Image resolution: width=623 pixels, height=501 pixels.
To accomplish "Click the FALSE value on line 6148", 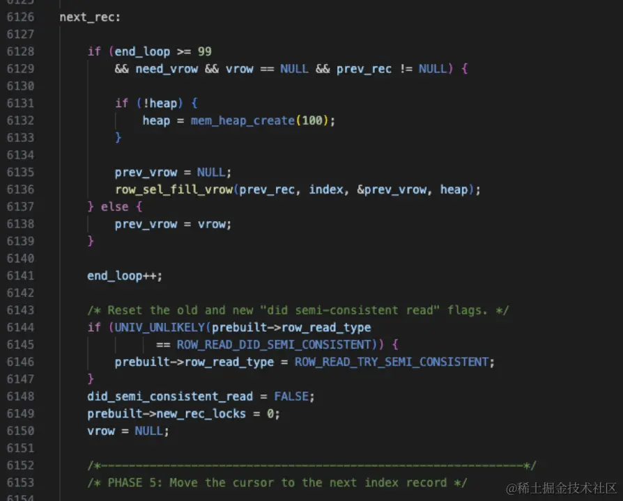I will [x=291, y=397].
